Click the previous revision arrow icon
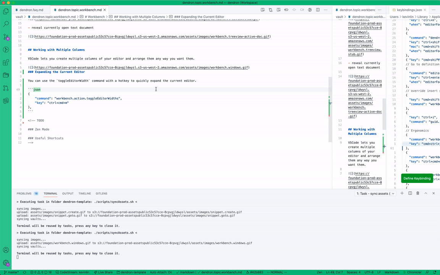Screen dimensions: 440x275 click(x=286, y=10)
